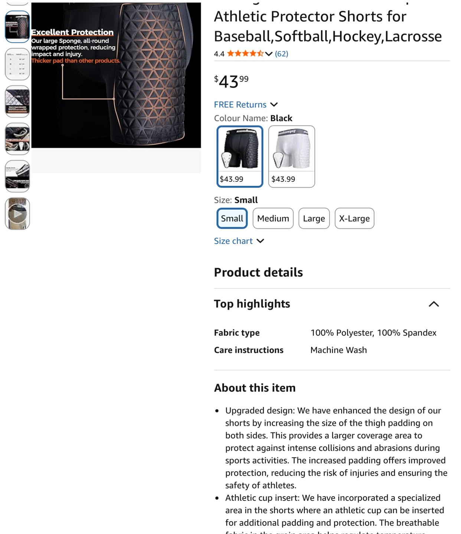Open the waistband detail image thumbnail
The height and width of the screenshot is (534, 461).
pos(17,177)
